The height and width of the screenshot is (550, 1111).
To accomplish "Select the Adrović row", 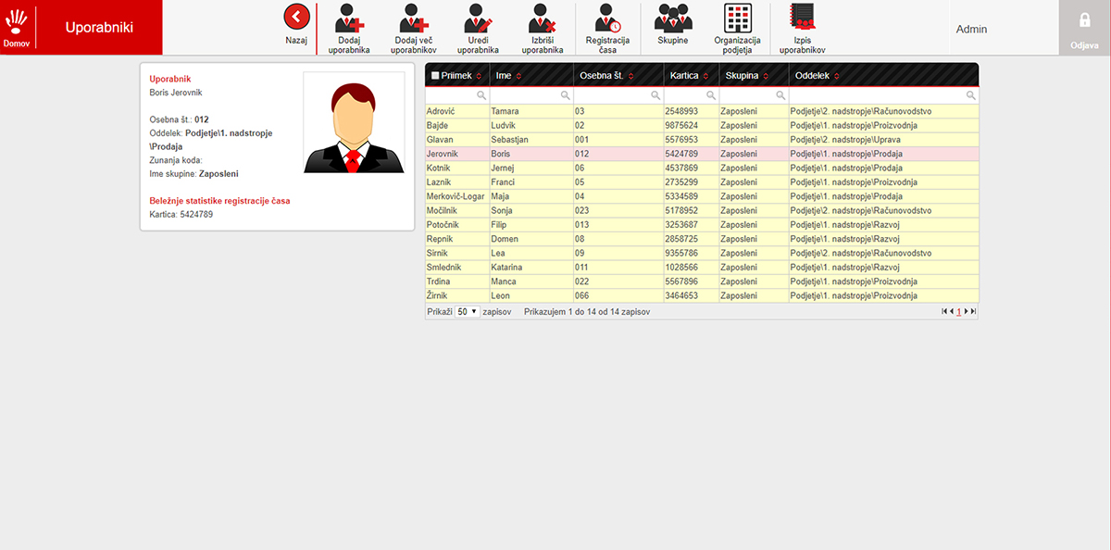I will pyautogui.click(x=701, y=111).
